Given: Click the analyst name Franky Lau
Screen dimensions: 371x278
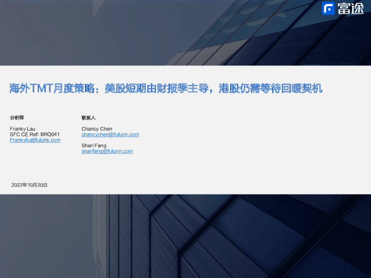Looking at the screenshot, I should (23, 129).
